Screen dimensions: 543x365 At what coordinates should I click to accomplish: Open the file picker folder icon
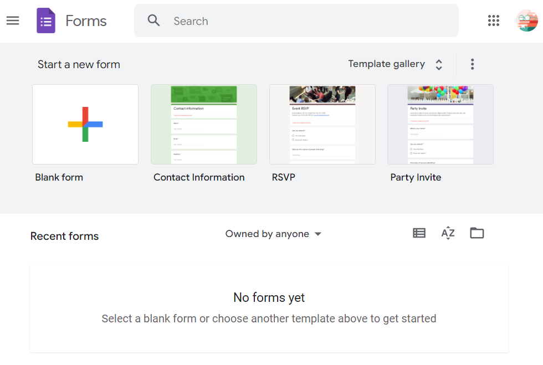coord(477,233)
